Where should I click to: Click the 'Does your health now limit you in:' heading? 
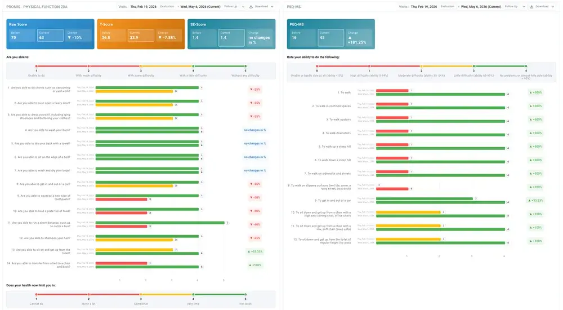point(31,285)
